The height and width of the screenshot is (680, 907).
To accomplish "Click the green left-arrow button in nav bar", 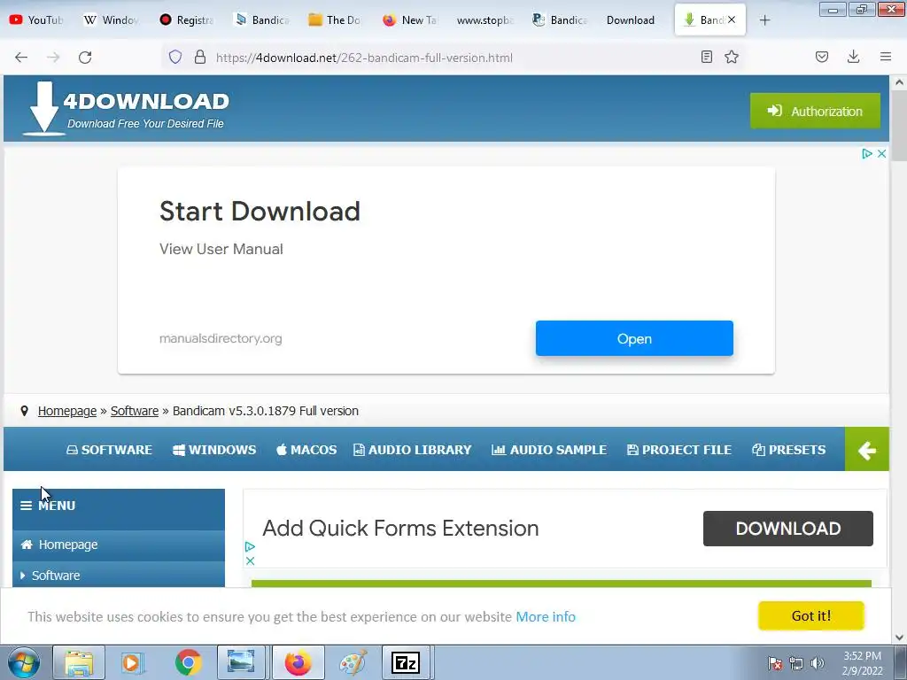I will (x=866, y=449).
